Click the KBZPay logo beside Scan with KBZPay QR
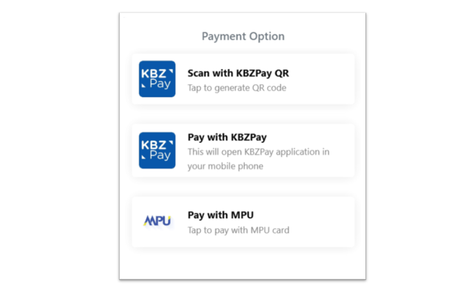Viewport: 450px width, 289px height. tap(157, 79)
